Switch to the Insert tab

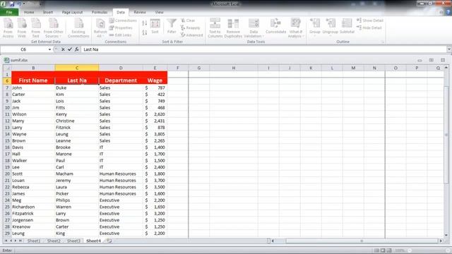(x=48, y=12)
